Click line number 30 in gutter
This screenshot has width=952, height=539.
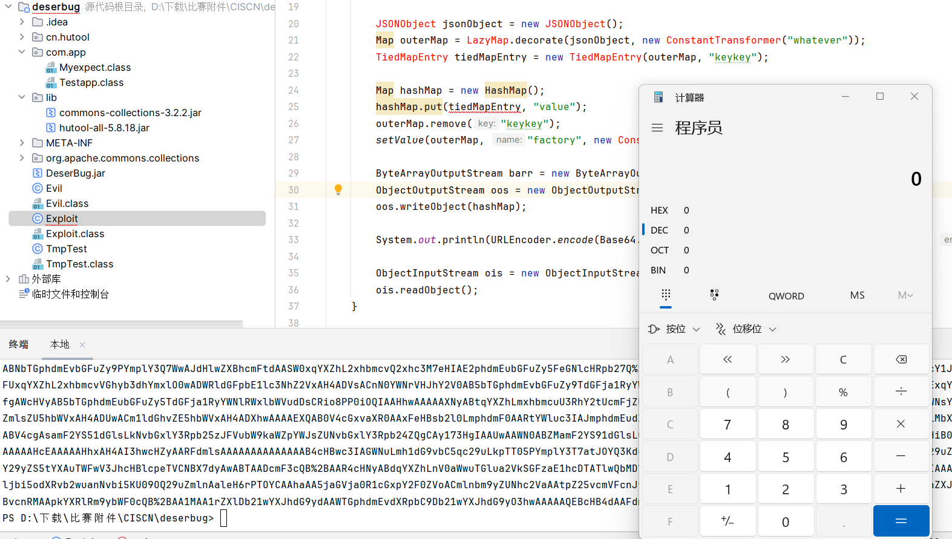tap(294, 190)
